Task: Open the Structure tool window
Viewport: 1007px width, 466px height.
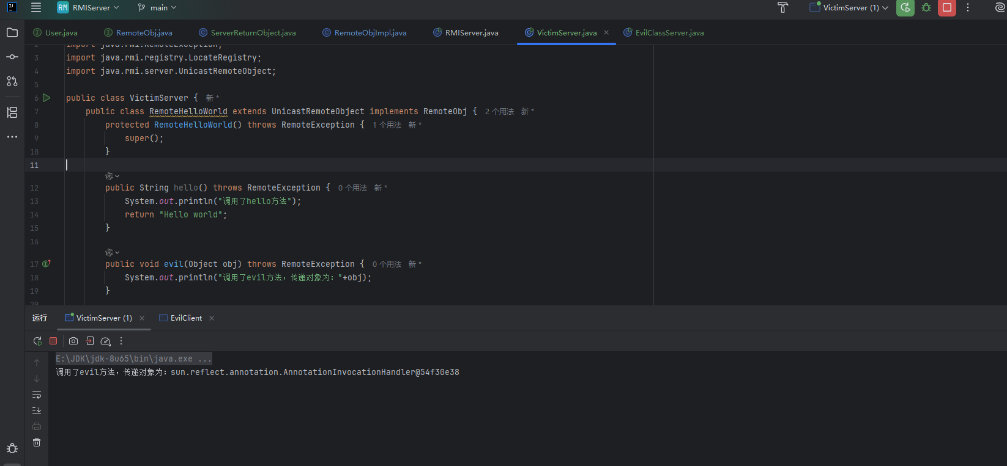Action: [12, 112]
